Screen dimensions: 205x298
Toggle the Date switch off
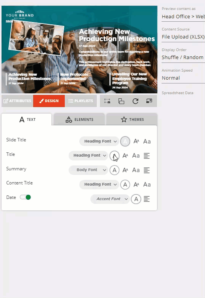[x=25, y=197]
